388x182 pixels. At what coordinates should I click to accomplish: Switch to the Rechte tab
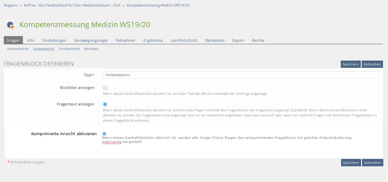[258, 40]
